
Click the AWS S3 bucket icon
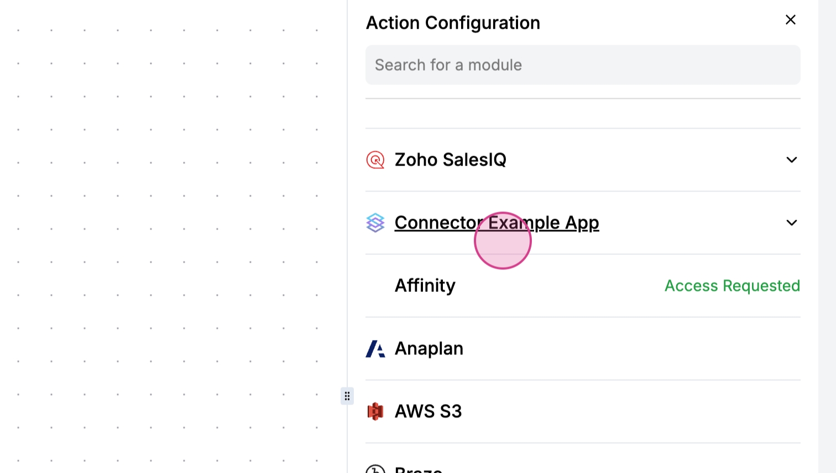pos(375,412)
